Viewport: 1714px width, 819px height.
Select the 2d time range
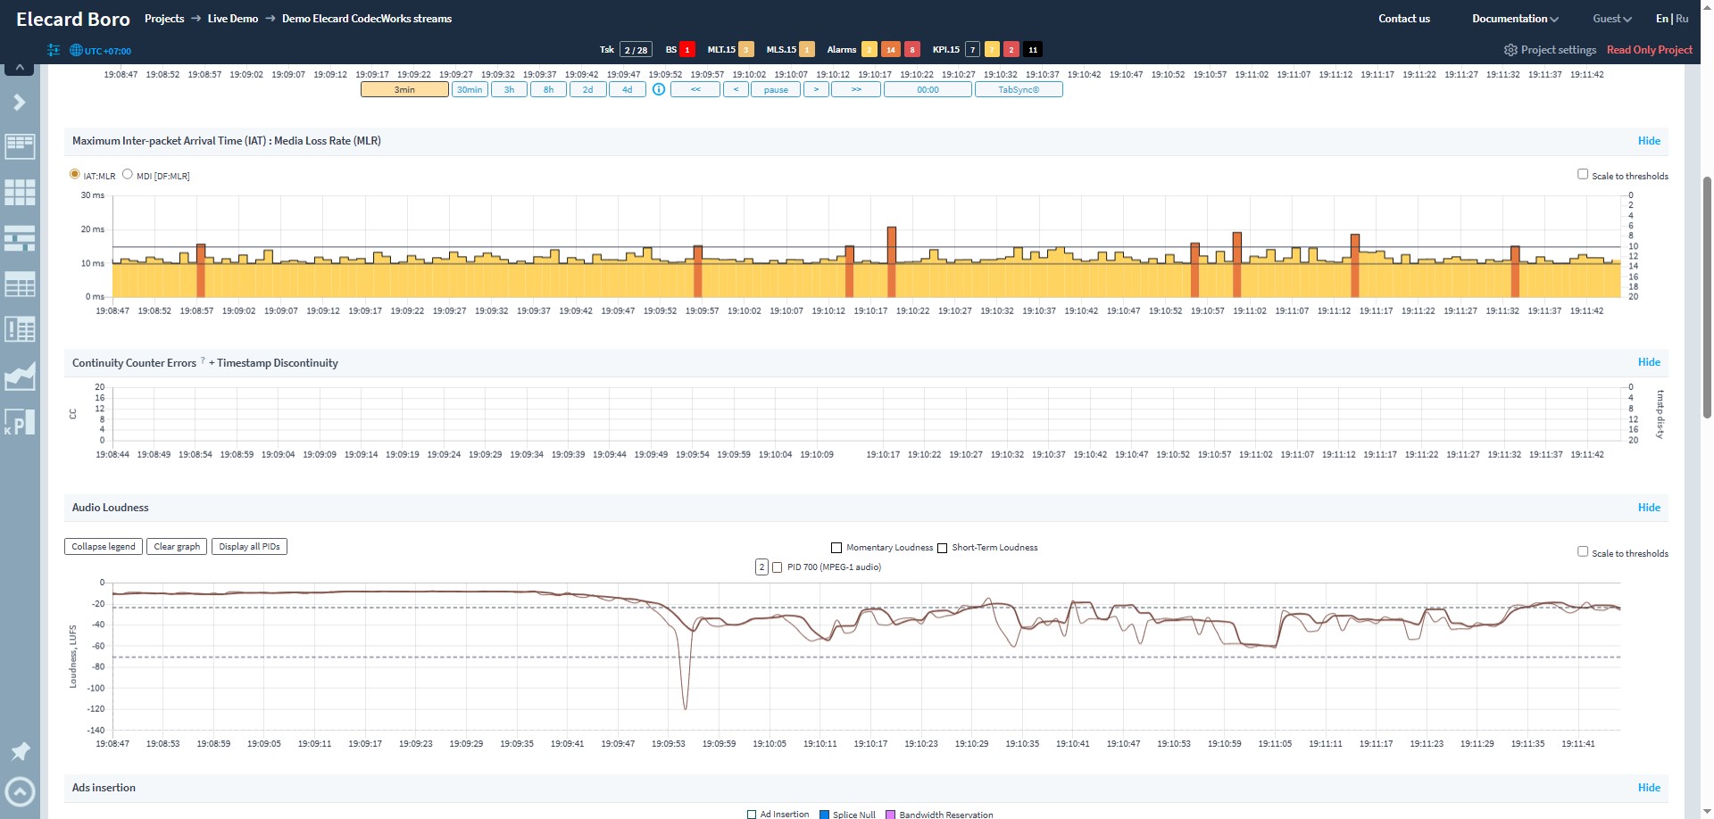click(587, 89)
